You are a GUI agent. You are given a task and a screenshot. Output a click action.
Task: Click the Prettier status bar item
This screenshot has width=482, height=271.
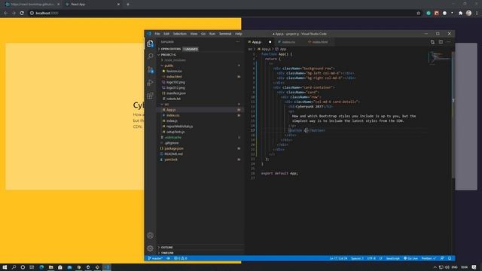(x=429, y=258)
